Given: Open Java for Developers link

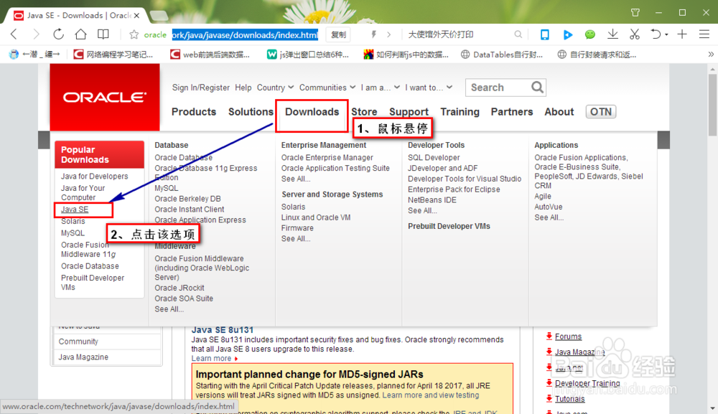Looking at the screenshot, I should pyautogui.click(x=94, y=176).
